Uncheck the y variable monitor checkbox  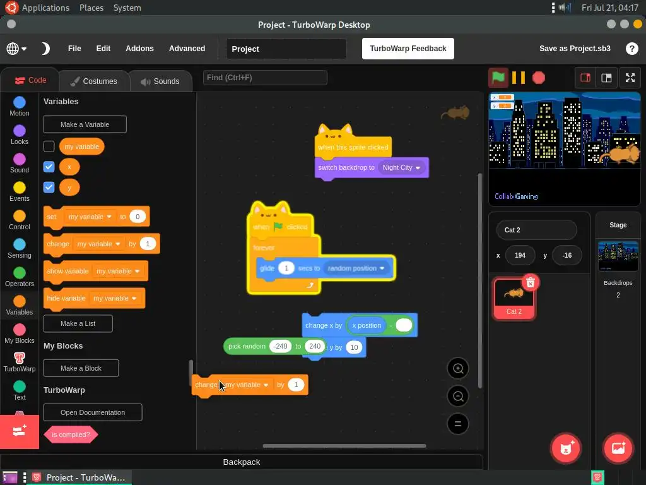click(x=49, y=187)
